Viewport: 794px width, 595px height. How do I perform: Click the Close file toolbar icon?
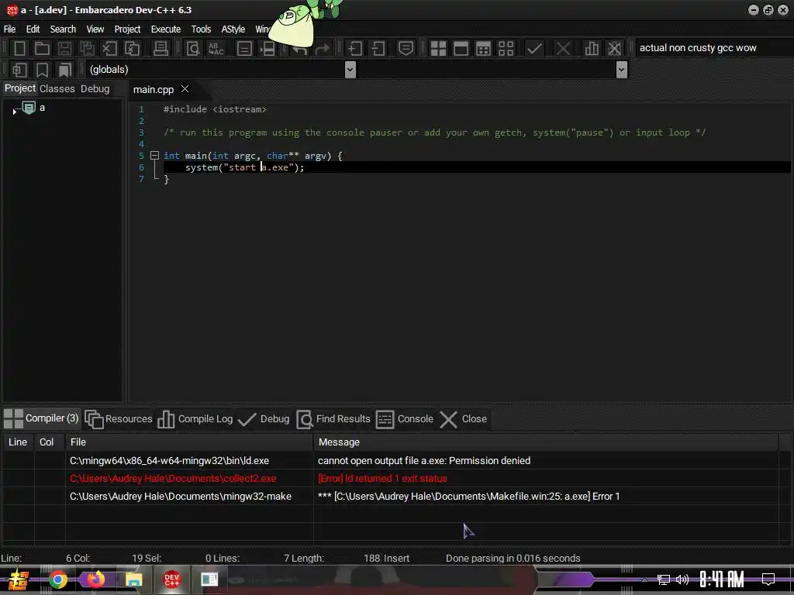109,49
